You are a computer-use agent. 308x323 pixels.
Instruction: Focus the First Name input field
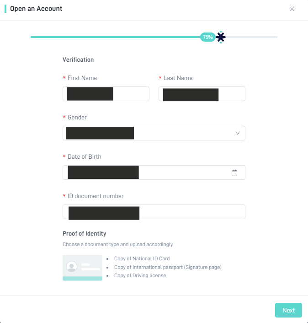tap(106, 94)
